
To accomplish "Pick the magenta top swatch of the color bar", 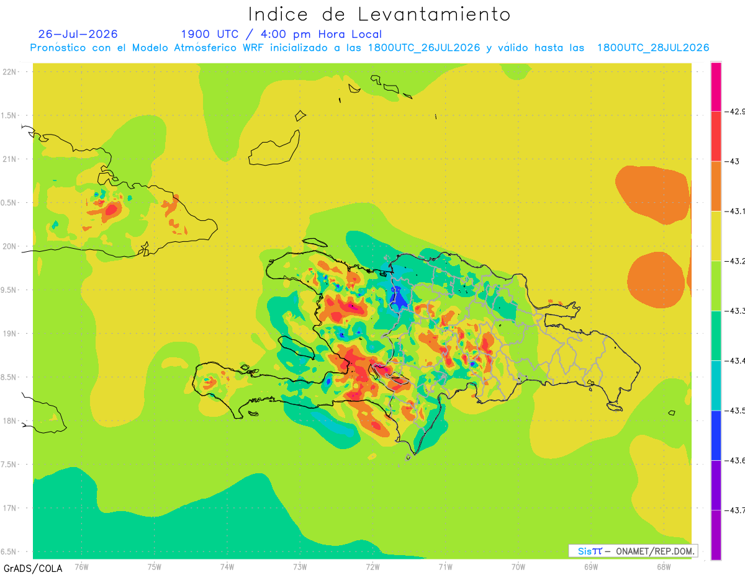I will [716, 86].
